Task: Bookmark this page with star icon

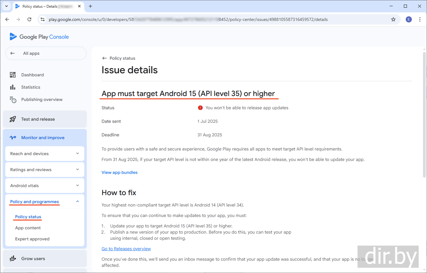Action: 393,19
